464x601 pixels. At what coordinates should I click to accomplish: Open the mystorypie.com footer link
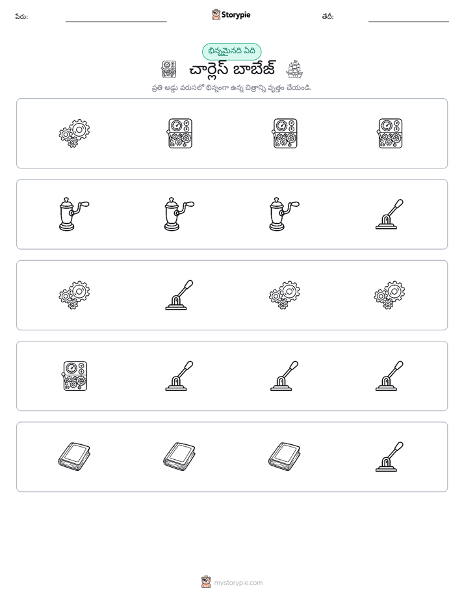point(238,583)
